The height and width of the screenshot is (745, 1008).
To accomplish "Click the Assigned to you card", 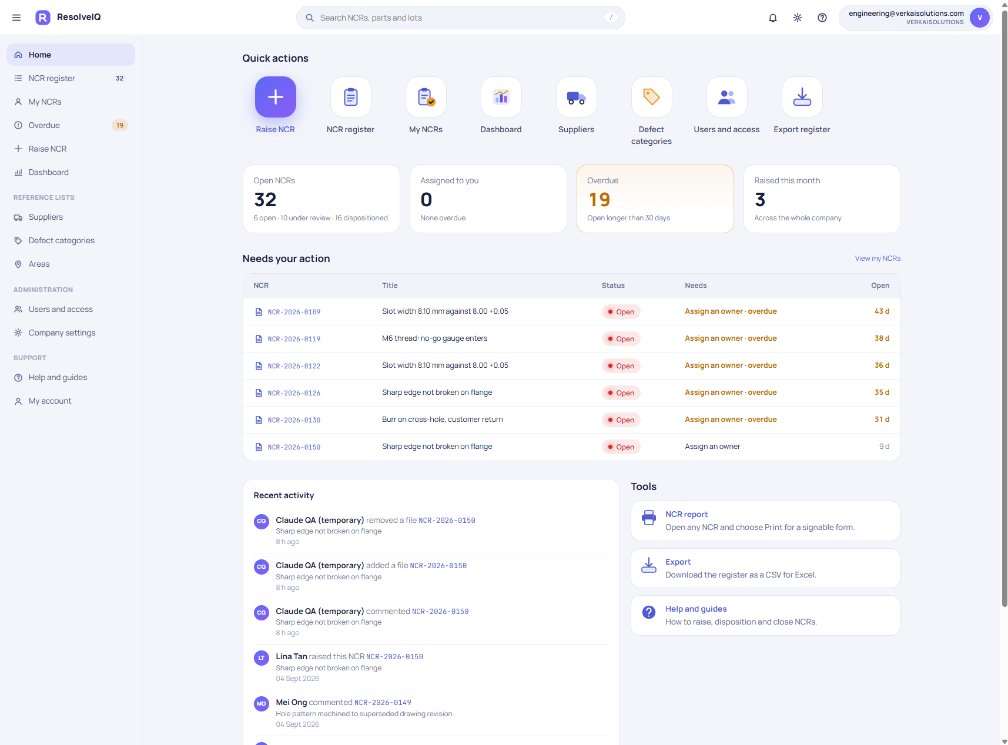I will point(488,199).
